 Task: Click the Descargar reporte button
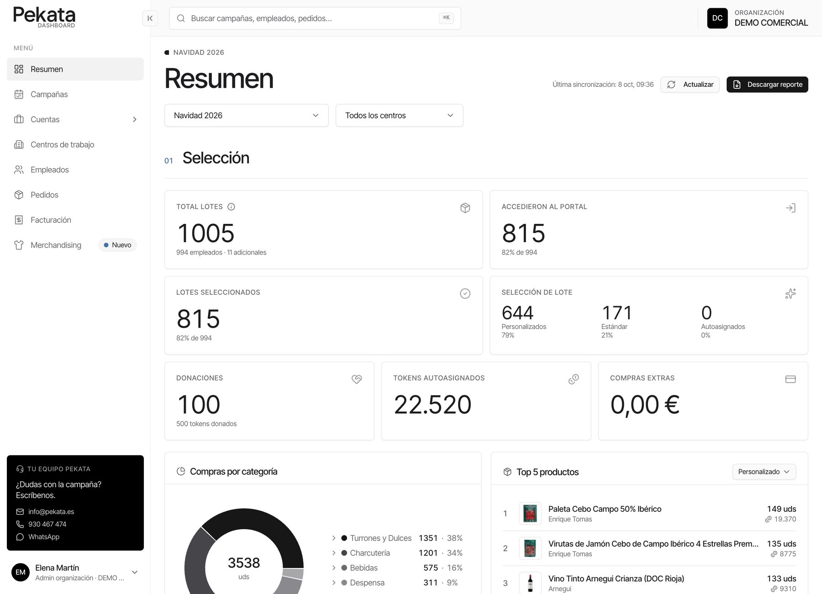(x=767, y=85)
